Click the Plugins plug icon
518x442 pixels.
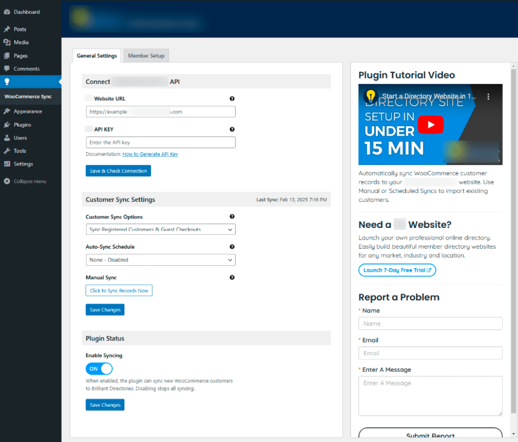click(x=7, y=125)
